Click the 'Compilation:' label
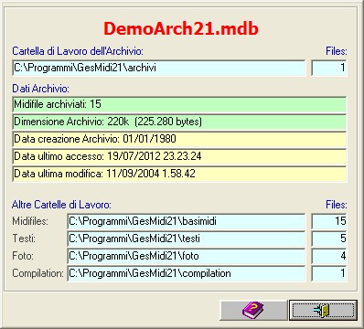The image size is (364, 329). [x=37, y=273]
